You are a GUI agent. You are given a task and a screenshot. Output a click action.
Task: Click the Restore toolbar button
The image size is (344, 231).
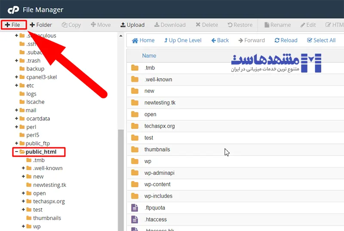tap(240, 25)
